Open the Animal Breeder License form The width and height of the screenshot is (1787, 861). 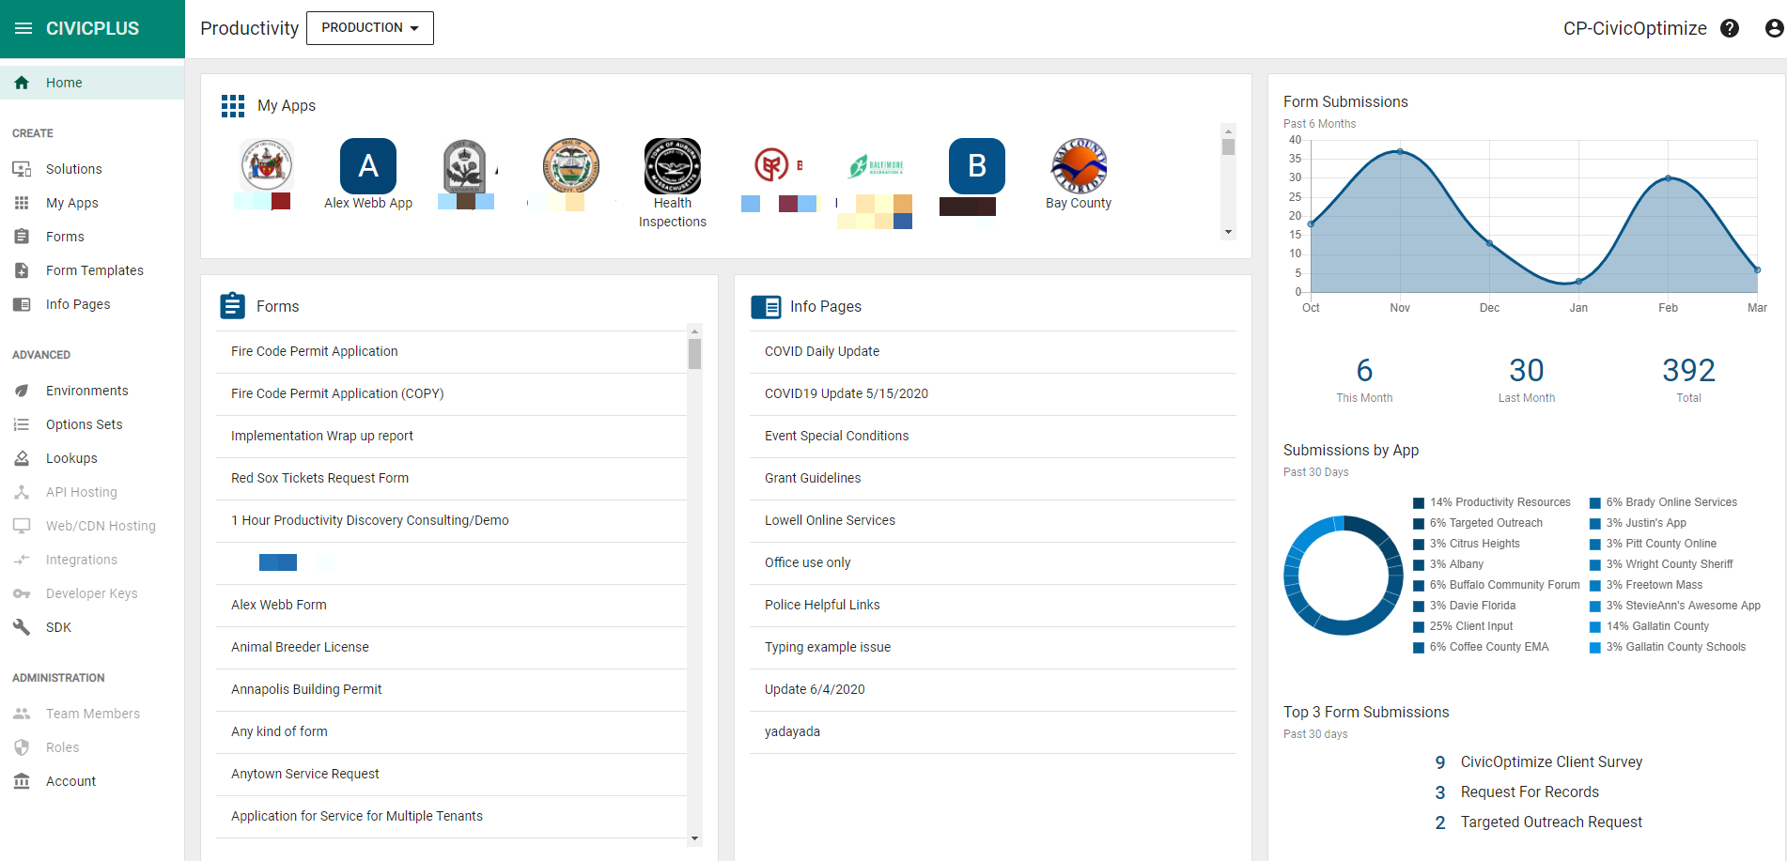(x=451, y=648)
